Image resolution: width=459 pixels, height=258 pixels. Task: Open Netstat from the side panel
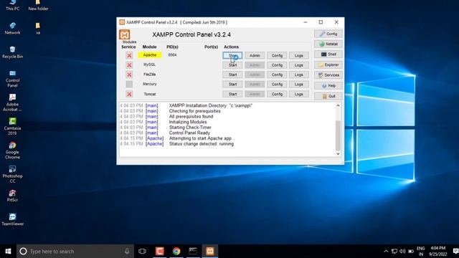[328, 44]
